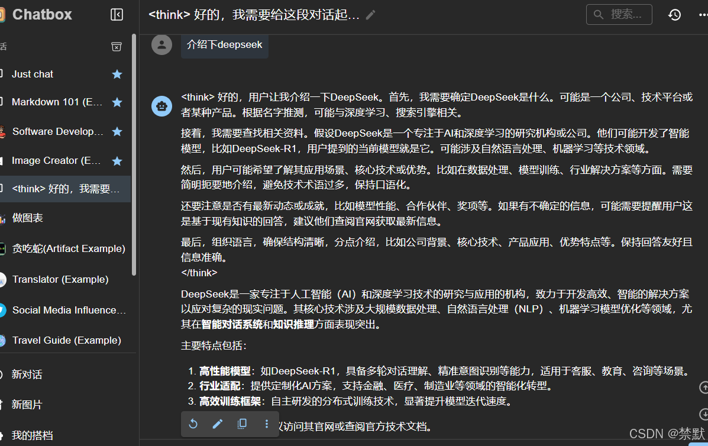708x446 pixels.
Task: Toggle star on Image Creator conversation
Action: pyautogui.click(x=117, y=161)
